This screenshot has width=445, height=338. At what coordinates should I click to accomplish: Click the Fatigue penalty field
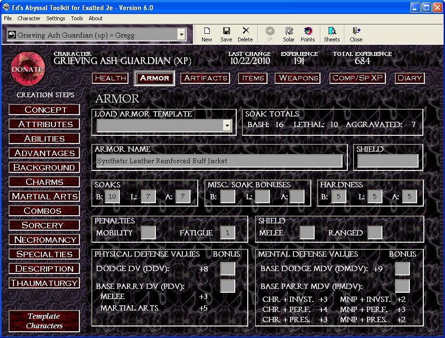click(x=228, y=233)
